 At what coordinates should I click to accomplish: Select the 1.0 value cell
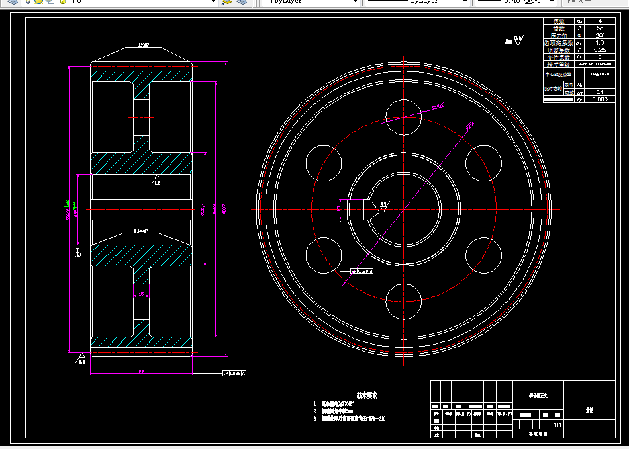[x=600, y=43]
